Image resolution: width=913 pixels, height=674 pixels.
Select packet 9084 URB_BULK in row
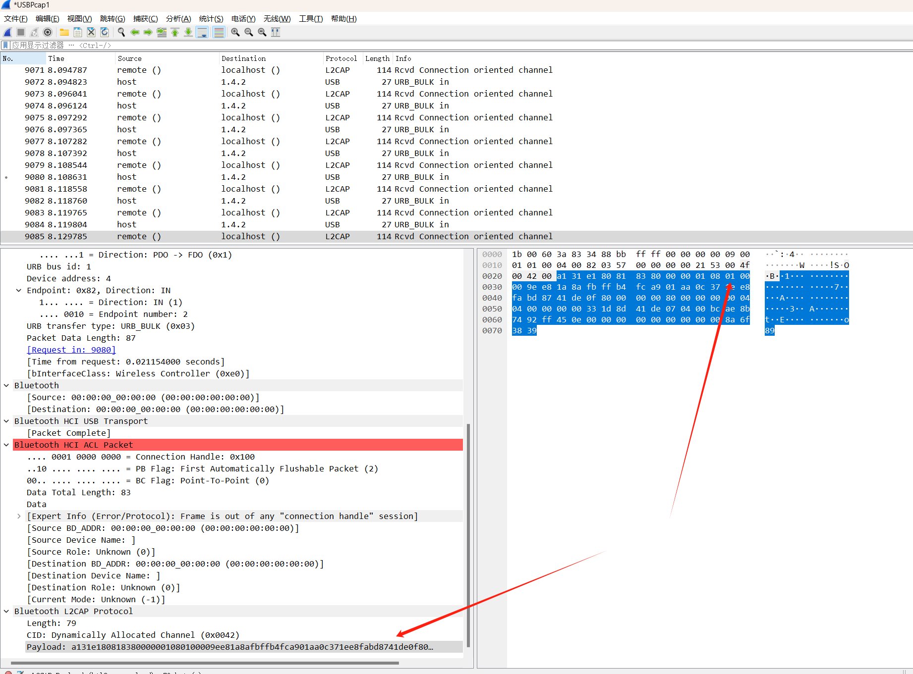456,224
